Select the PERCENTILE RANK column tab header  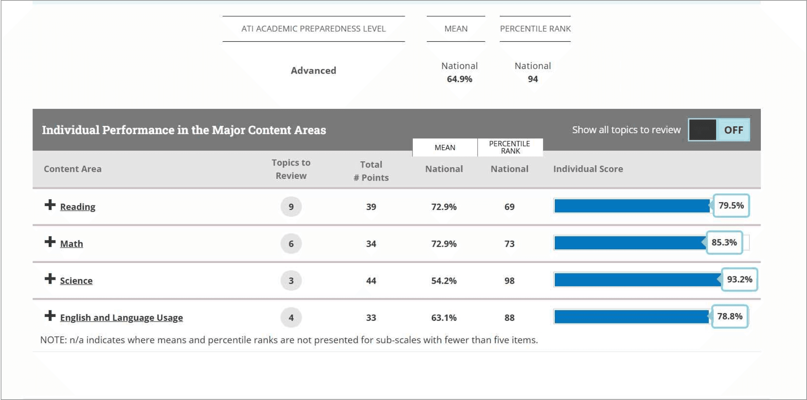(x=510, y=147)
